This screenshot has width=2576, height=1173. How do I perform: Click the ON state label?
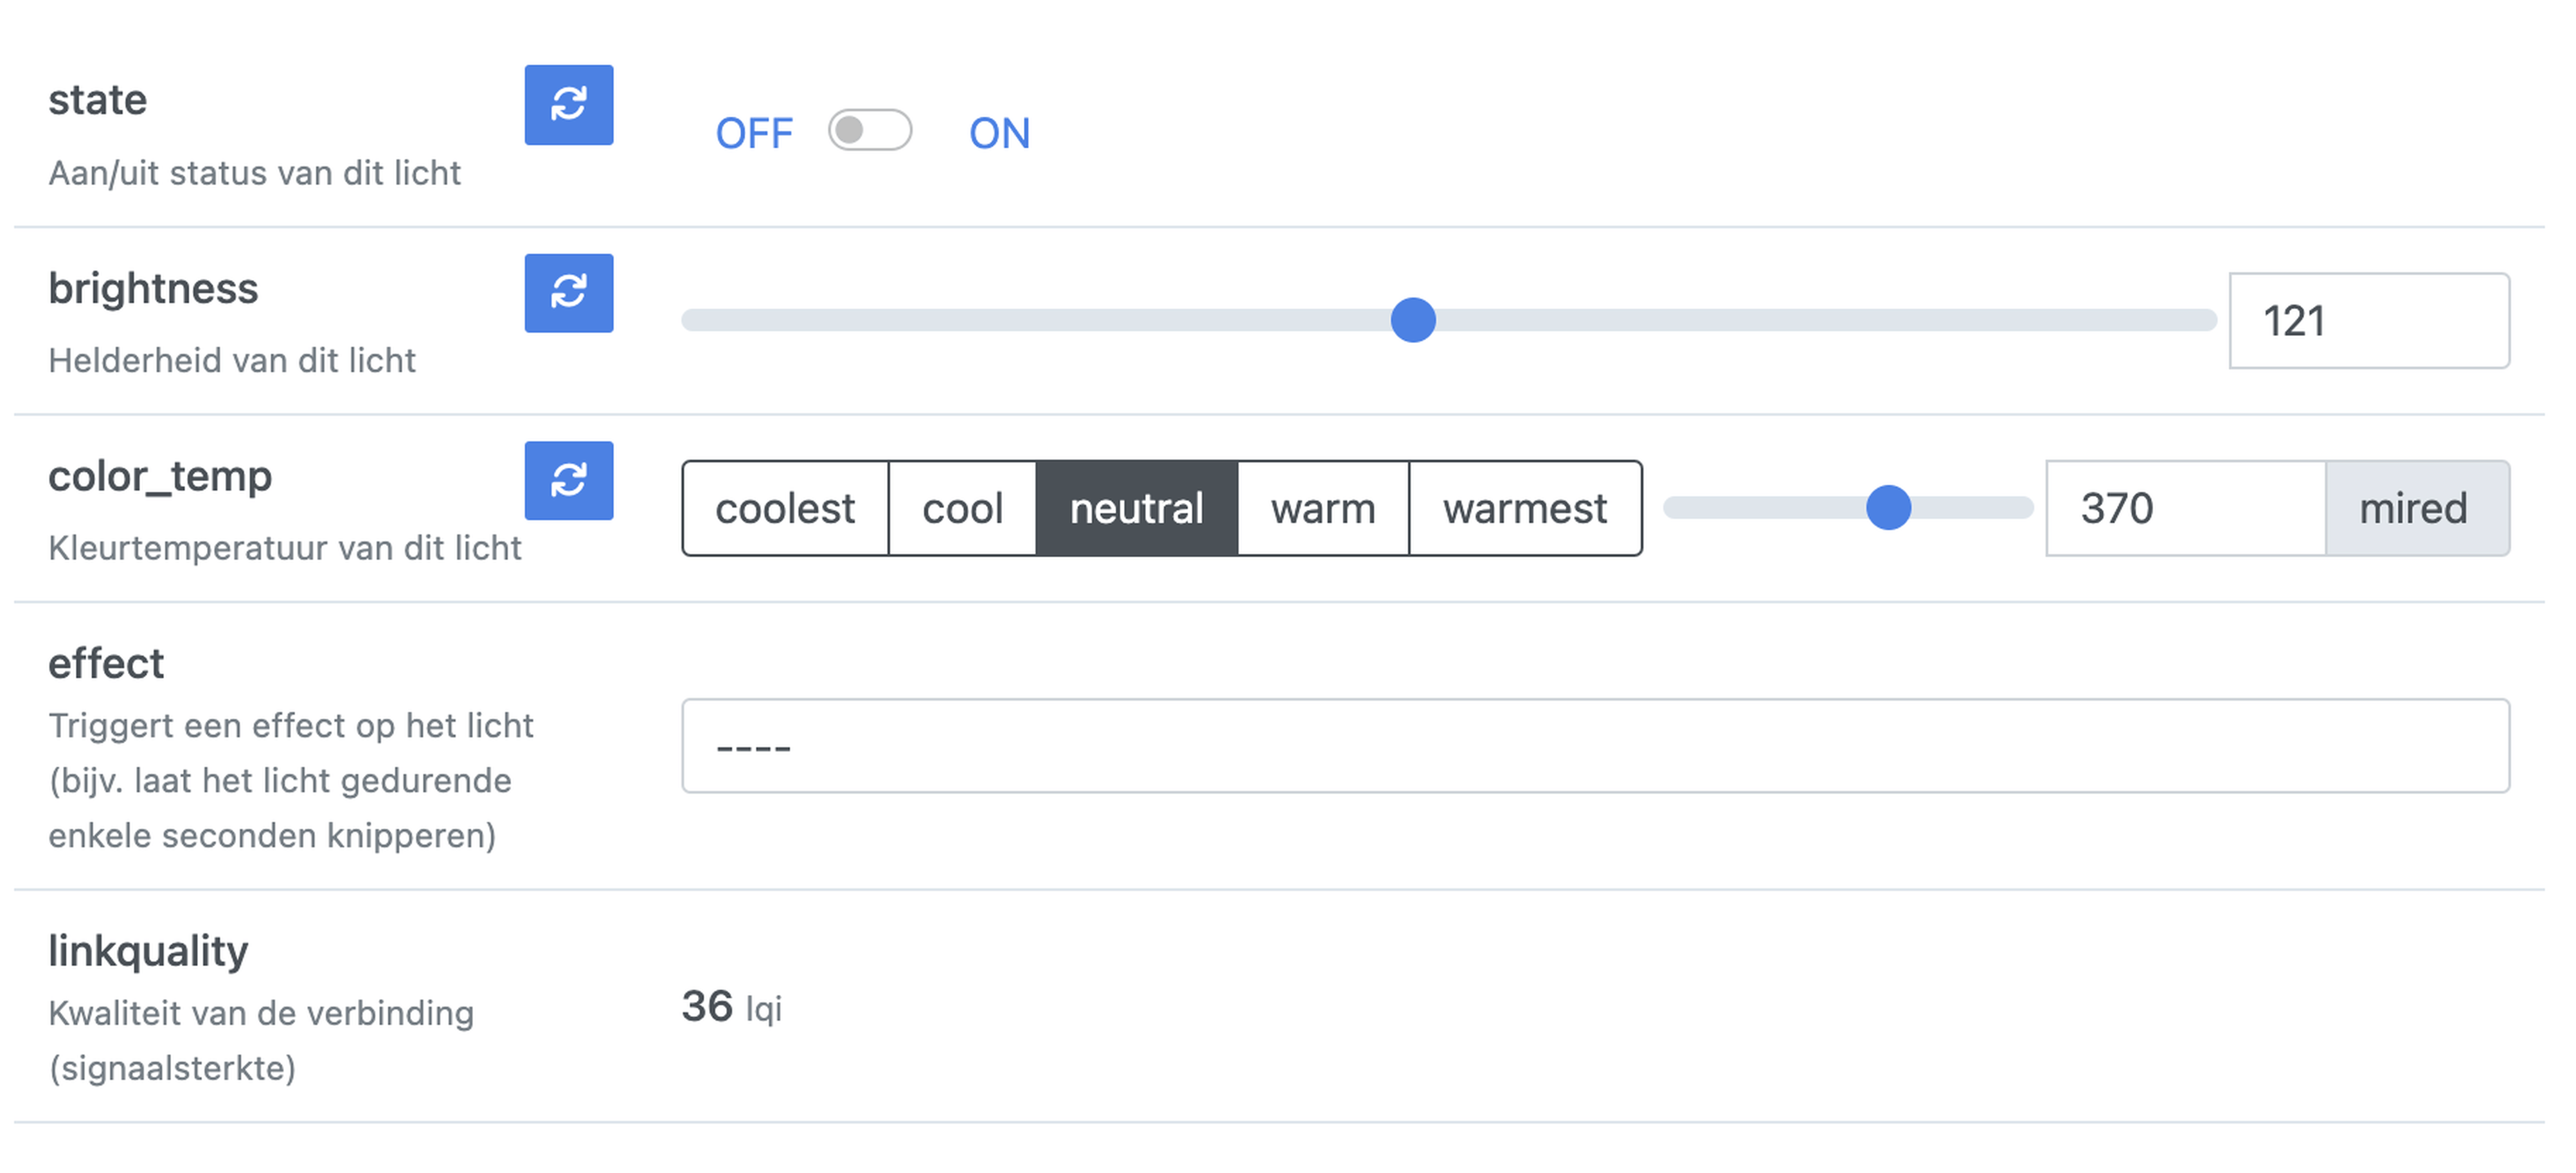[998, 133]
